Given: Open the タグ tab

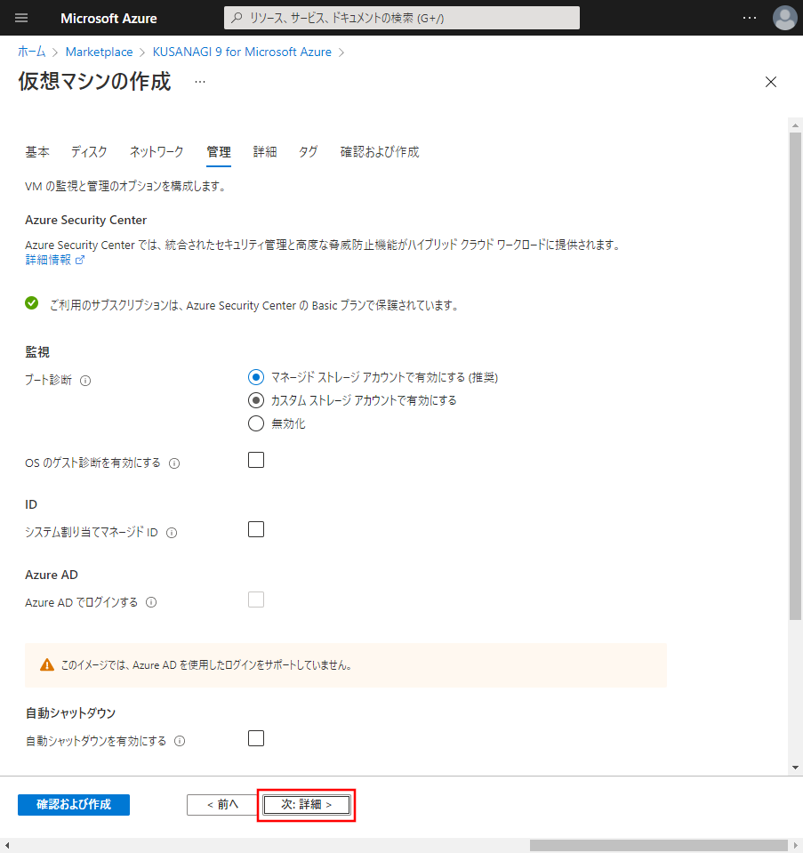Looking at the screenshot, I should [x=308, y=152].
